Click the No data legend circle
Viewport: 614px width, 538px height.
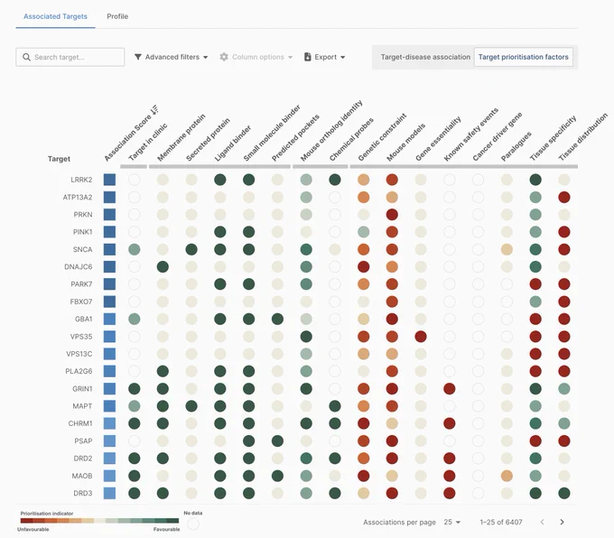pyautogui.click(x=193, y=524)
